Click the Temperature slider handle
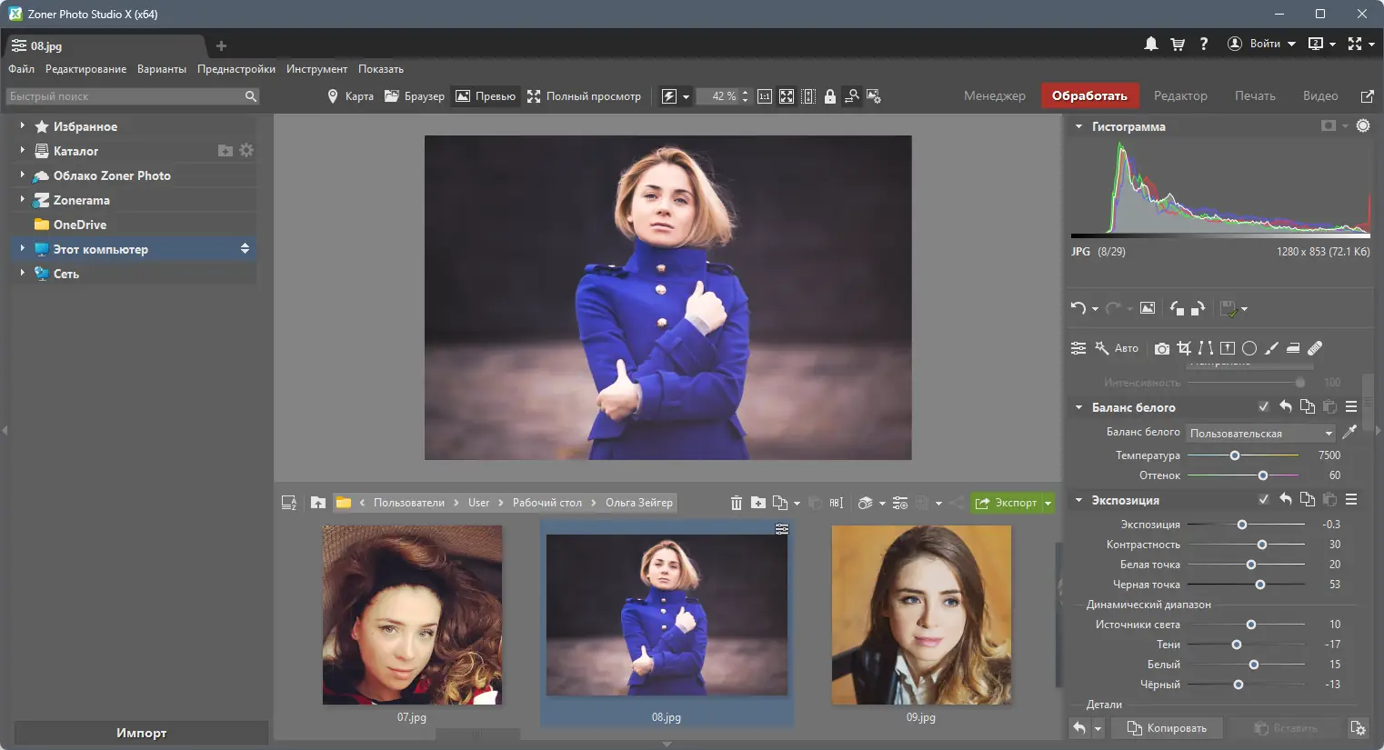1384x750 pixels. [1235, 455]
